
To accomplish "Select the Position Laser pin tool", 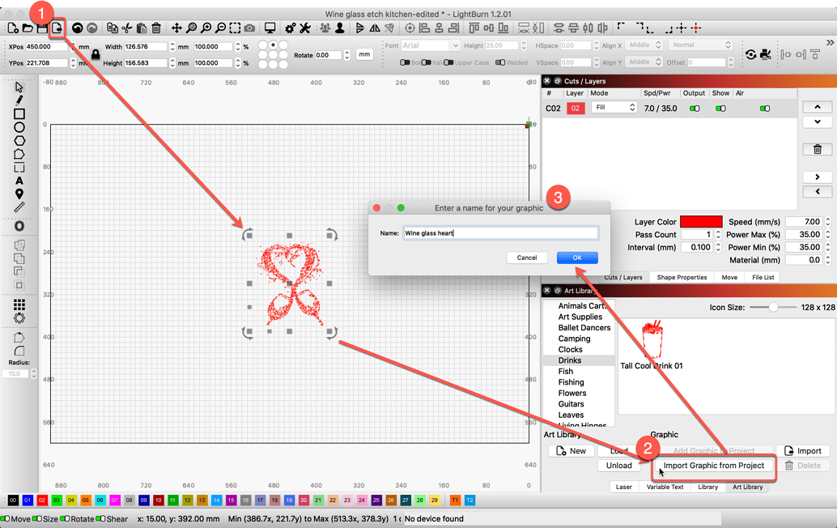I will (x=19, y=194).
